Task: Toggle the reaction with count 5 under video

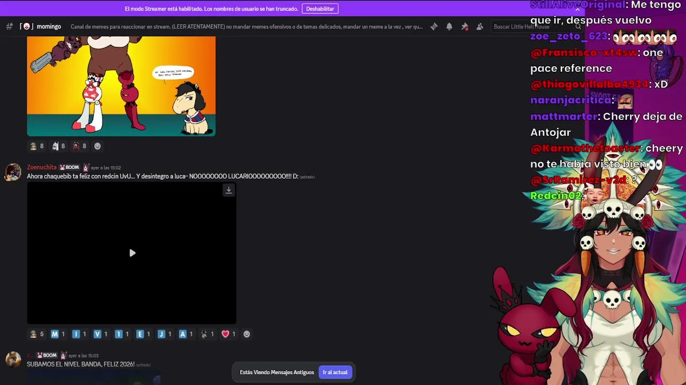Action: click(x=37, y=334)
